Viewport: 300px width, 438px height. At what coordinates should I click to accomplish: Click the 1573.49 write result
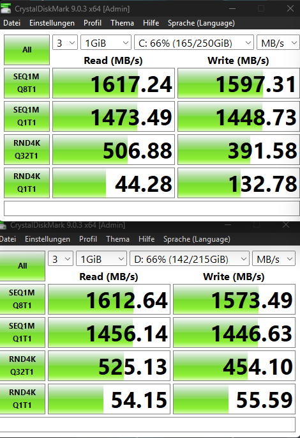(234, 299)
